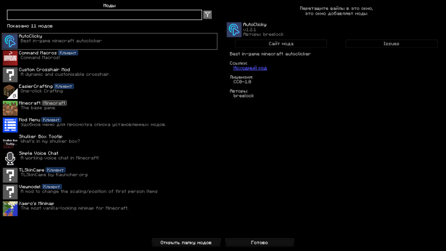446x251 pixels.
Task: Click the Command Macros keyboard icon
Action: click(x=10, y=58)
